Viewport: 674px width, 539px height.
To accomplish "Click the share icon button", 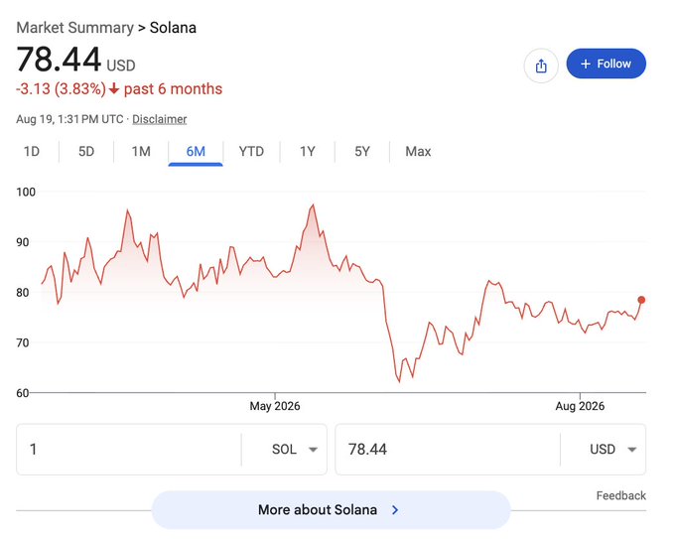I will click(x=541, y=66).
